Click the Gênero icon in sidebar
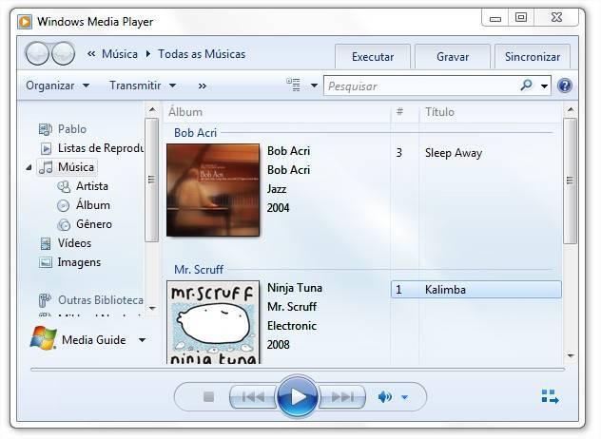Viewport: 601px width, 439px height. pos(64,224)
